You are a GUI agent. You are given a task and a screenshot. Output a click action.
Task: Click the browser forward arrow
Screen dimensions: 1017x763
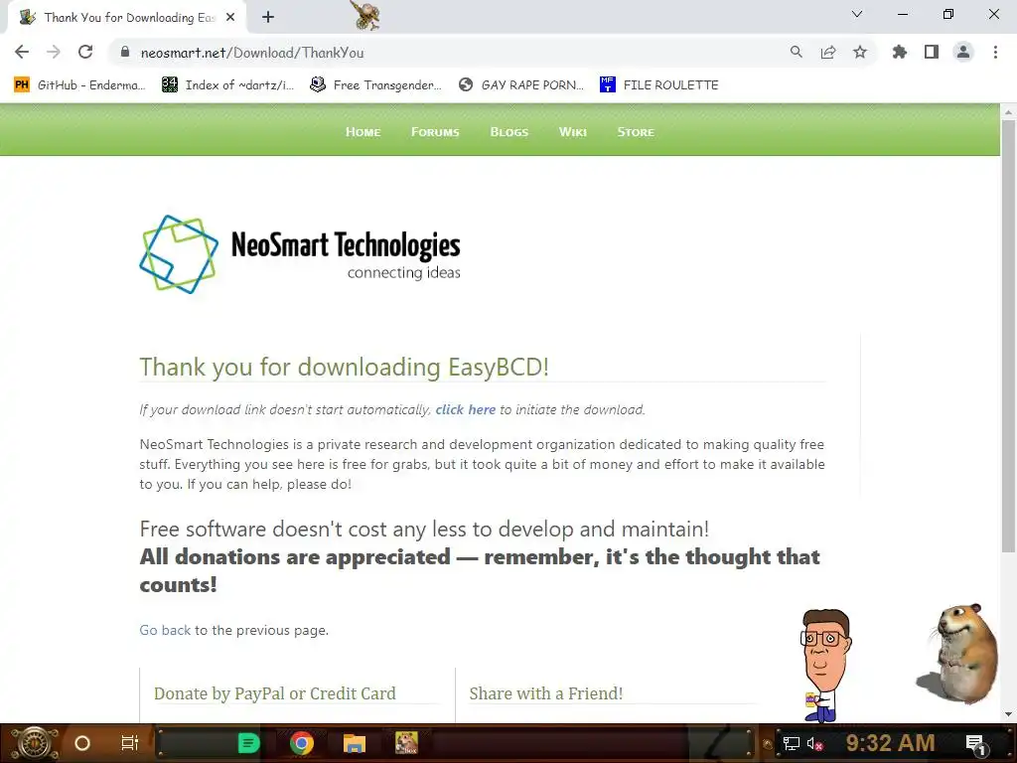coord(54,52)
